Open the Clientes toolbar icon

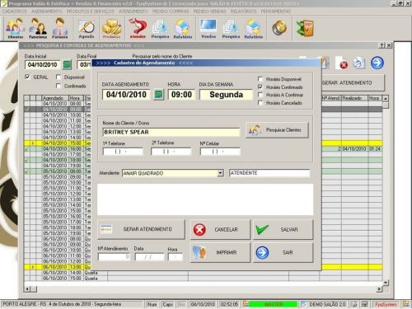[16, 28]
